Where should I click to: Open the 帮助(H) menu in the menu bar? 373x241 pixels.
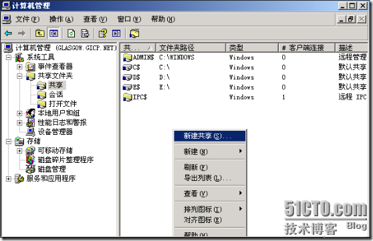point(163,19)
